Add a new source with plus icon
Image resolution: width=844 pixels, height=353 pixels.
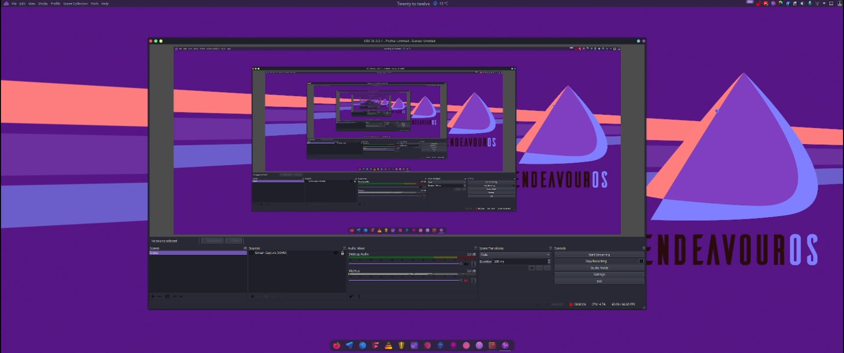pos(252,296)
